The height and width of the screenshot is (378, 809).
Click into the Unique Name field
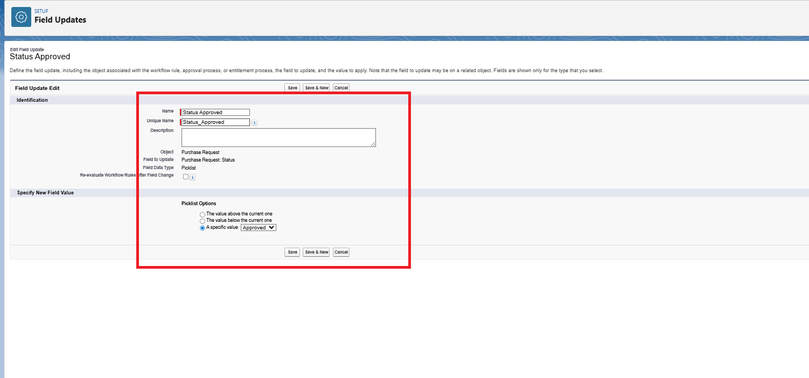215,122
